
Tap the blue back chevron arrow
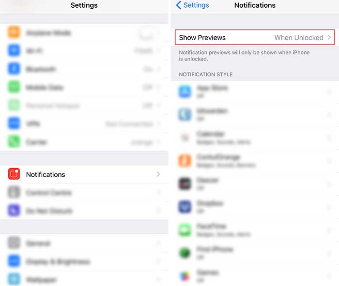[x=179, y=5]
